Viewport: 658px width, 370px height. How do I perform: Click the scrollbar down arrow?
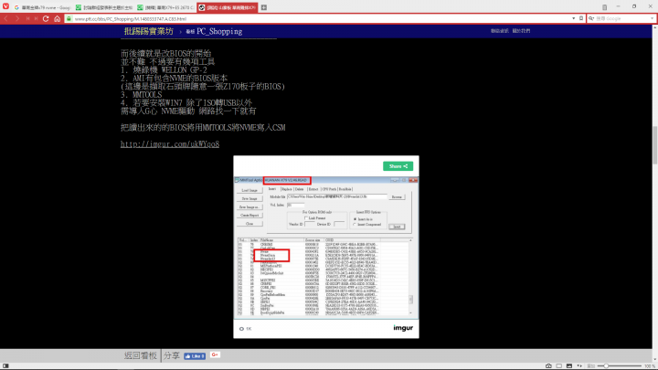(x=654, y=360)
